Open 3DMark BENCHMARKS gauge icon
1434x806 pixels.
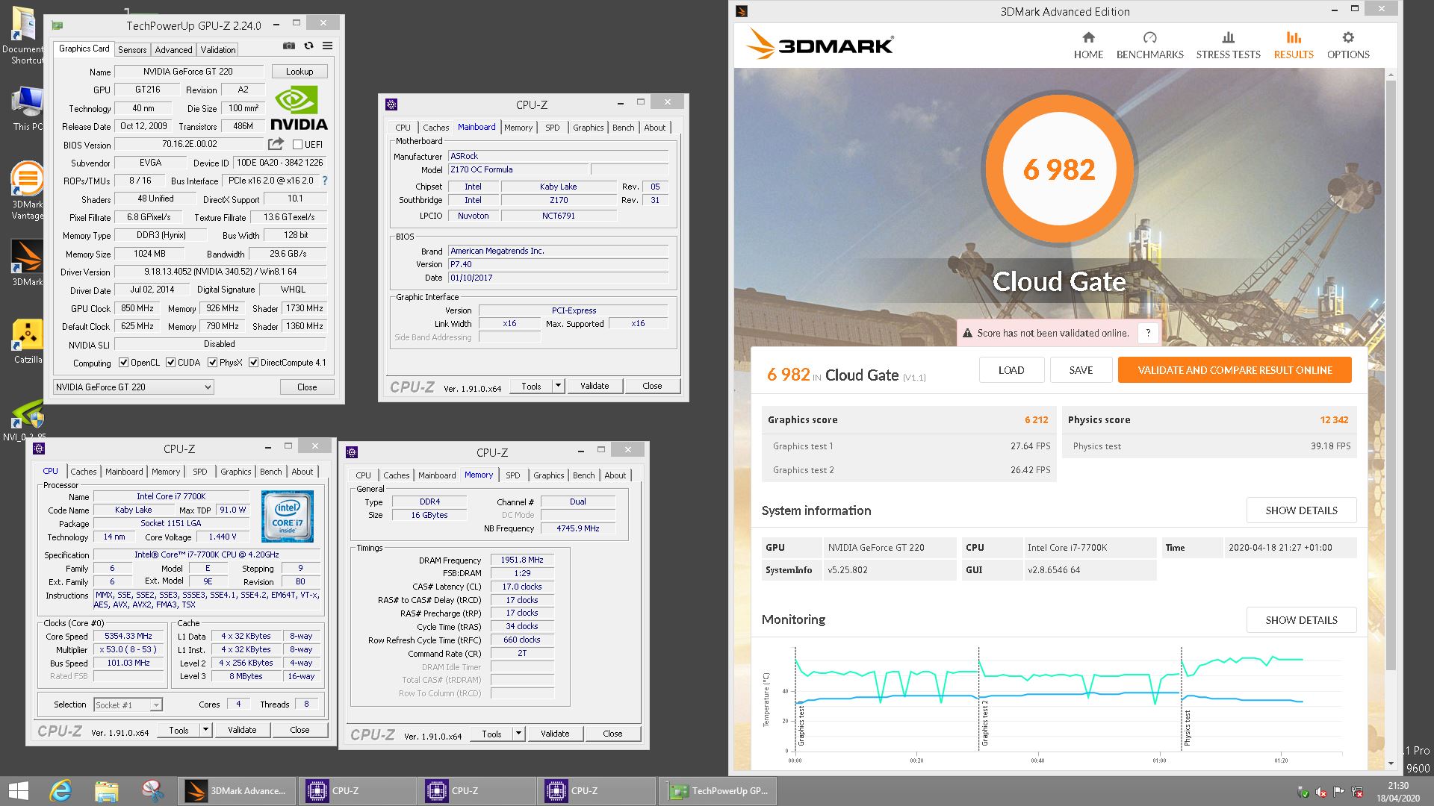tap(1149, 37)
